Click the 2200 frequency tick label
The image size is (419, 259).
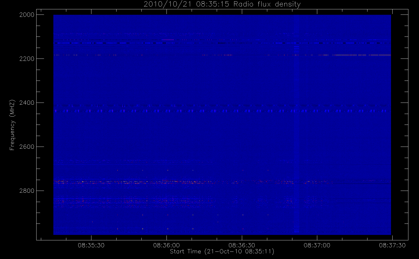tap(27, 59)
